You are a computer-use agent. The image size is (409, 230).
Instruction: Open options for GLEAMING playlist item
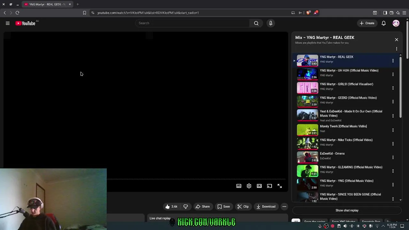click(393, 171)
